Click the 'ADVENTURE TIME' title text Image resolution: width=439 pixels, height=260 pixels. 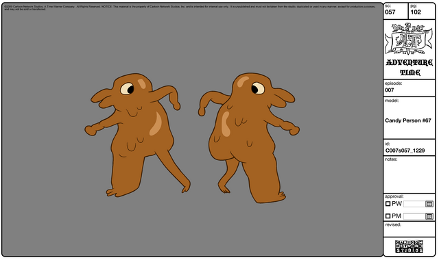coord(410,67)
